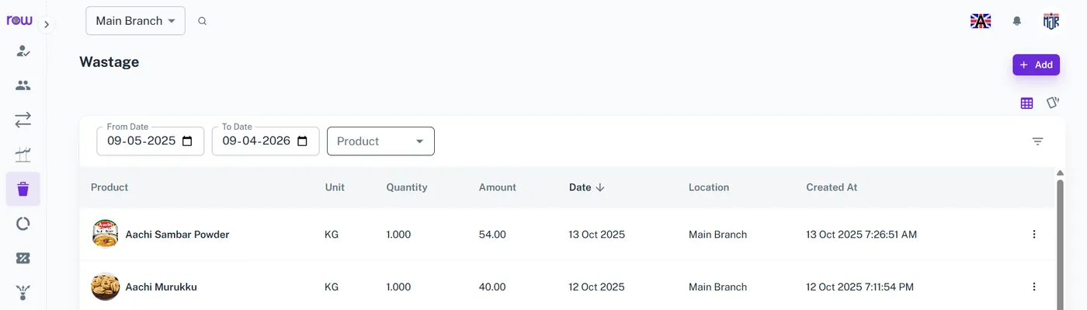Open the filter list icon
Image resolution: width=1087 pixels, height=310 pixels.
(1037, 141)
